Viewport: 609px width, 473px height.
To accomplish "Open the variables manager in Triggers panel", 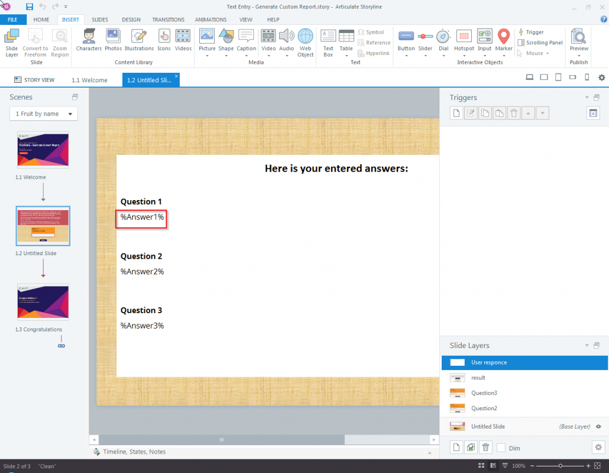I will pos(593,112).
